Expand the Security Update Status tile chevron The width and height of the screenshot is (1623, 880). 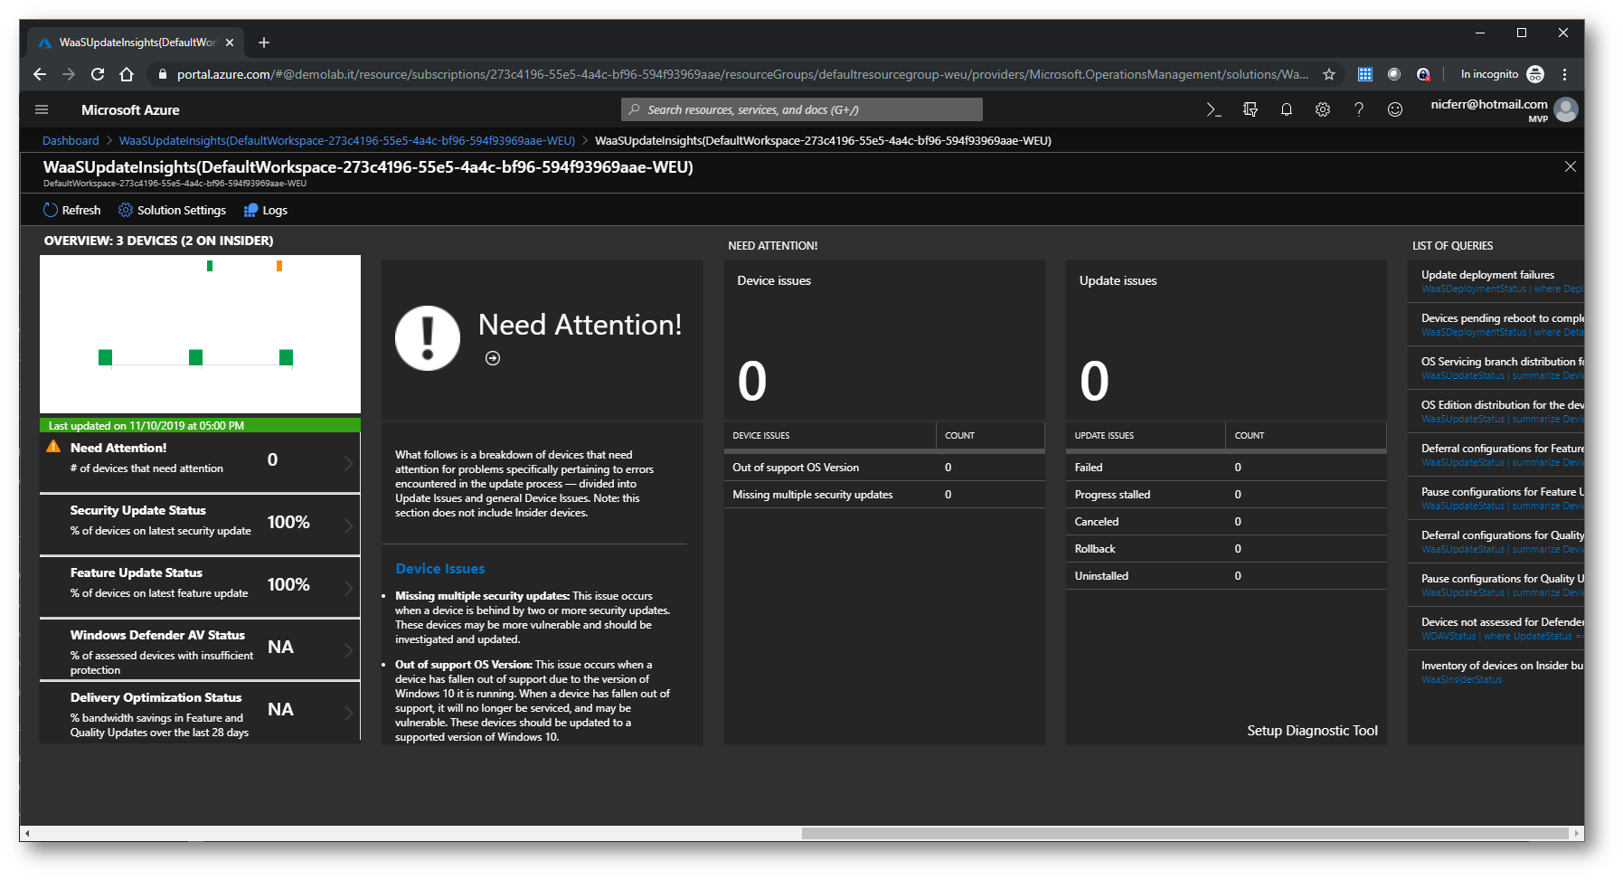coord(349,525)
